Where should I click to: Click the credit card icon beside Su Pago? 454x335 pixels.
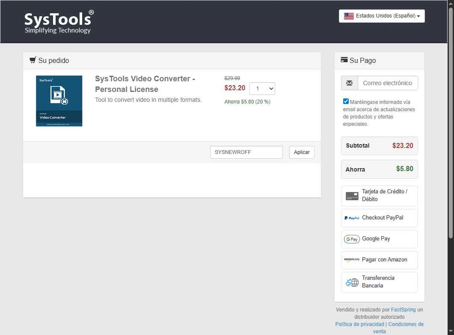pos(344,60)
